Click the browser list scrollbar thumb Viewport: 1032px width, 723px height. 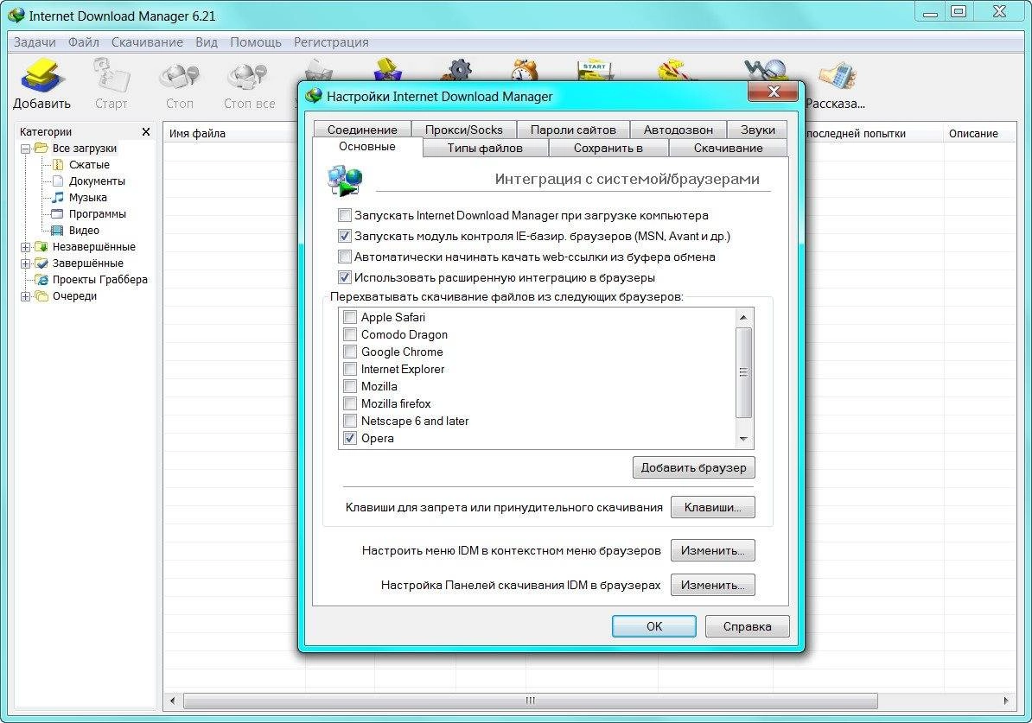pyautogui.click(x=743, y=372)
